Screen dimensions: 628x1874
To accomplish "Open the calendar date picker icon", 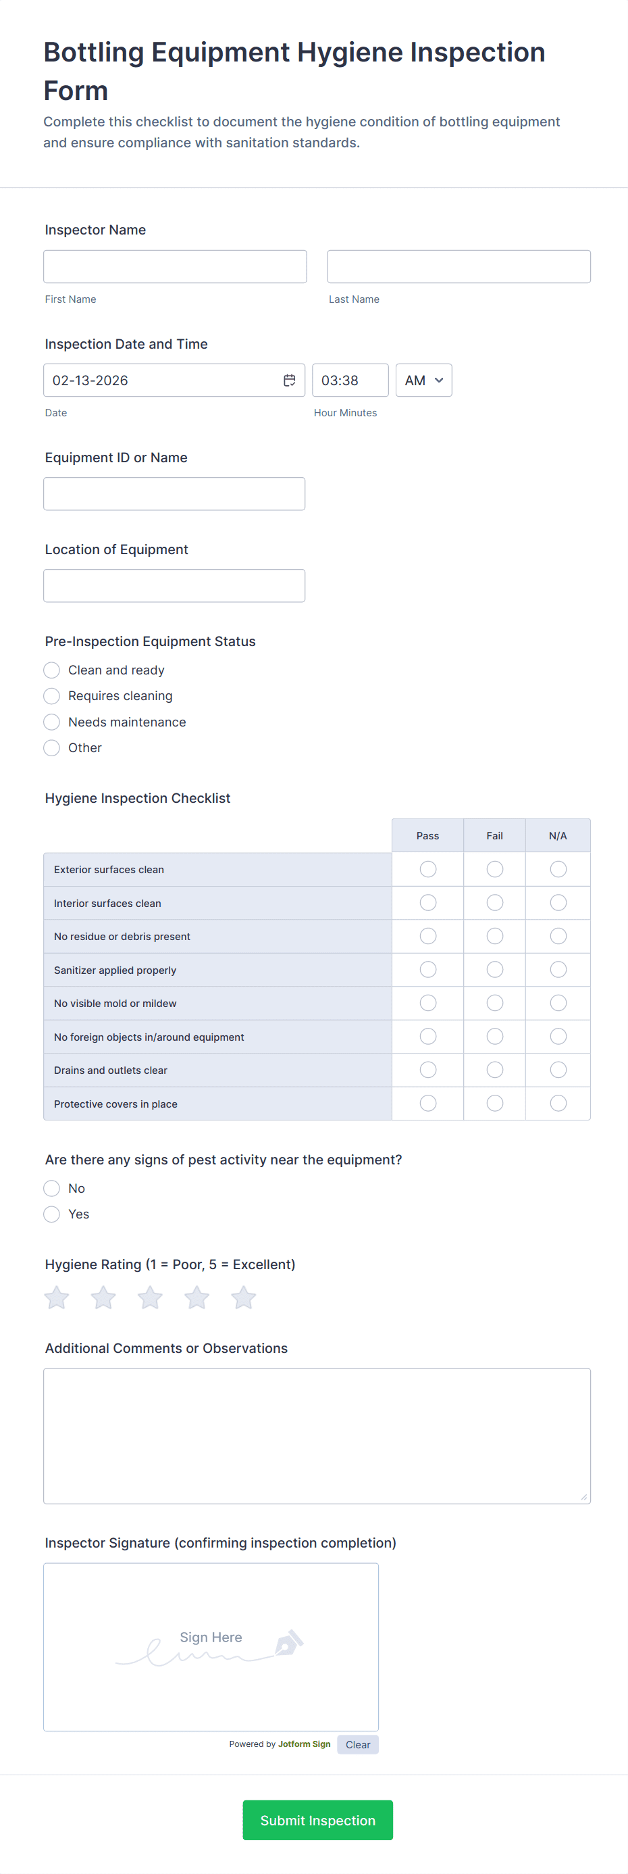I will tap(289, 380).
